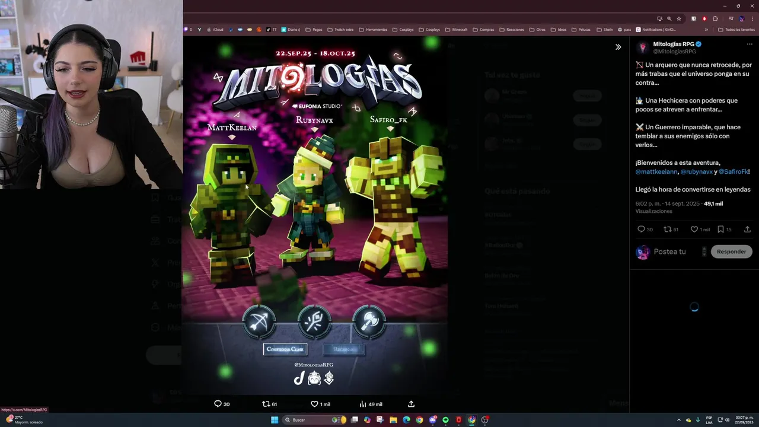Open File Explorer from the taskbar

(x=393, y=420)
